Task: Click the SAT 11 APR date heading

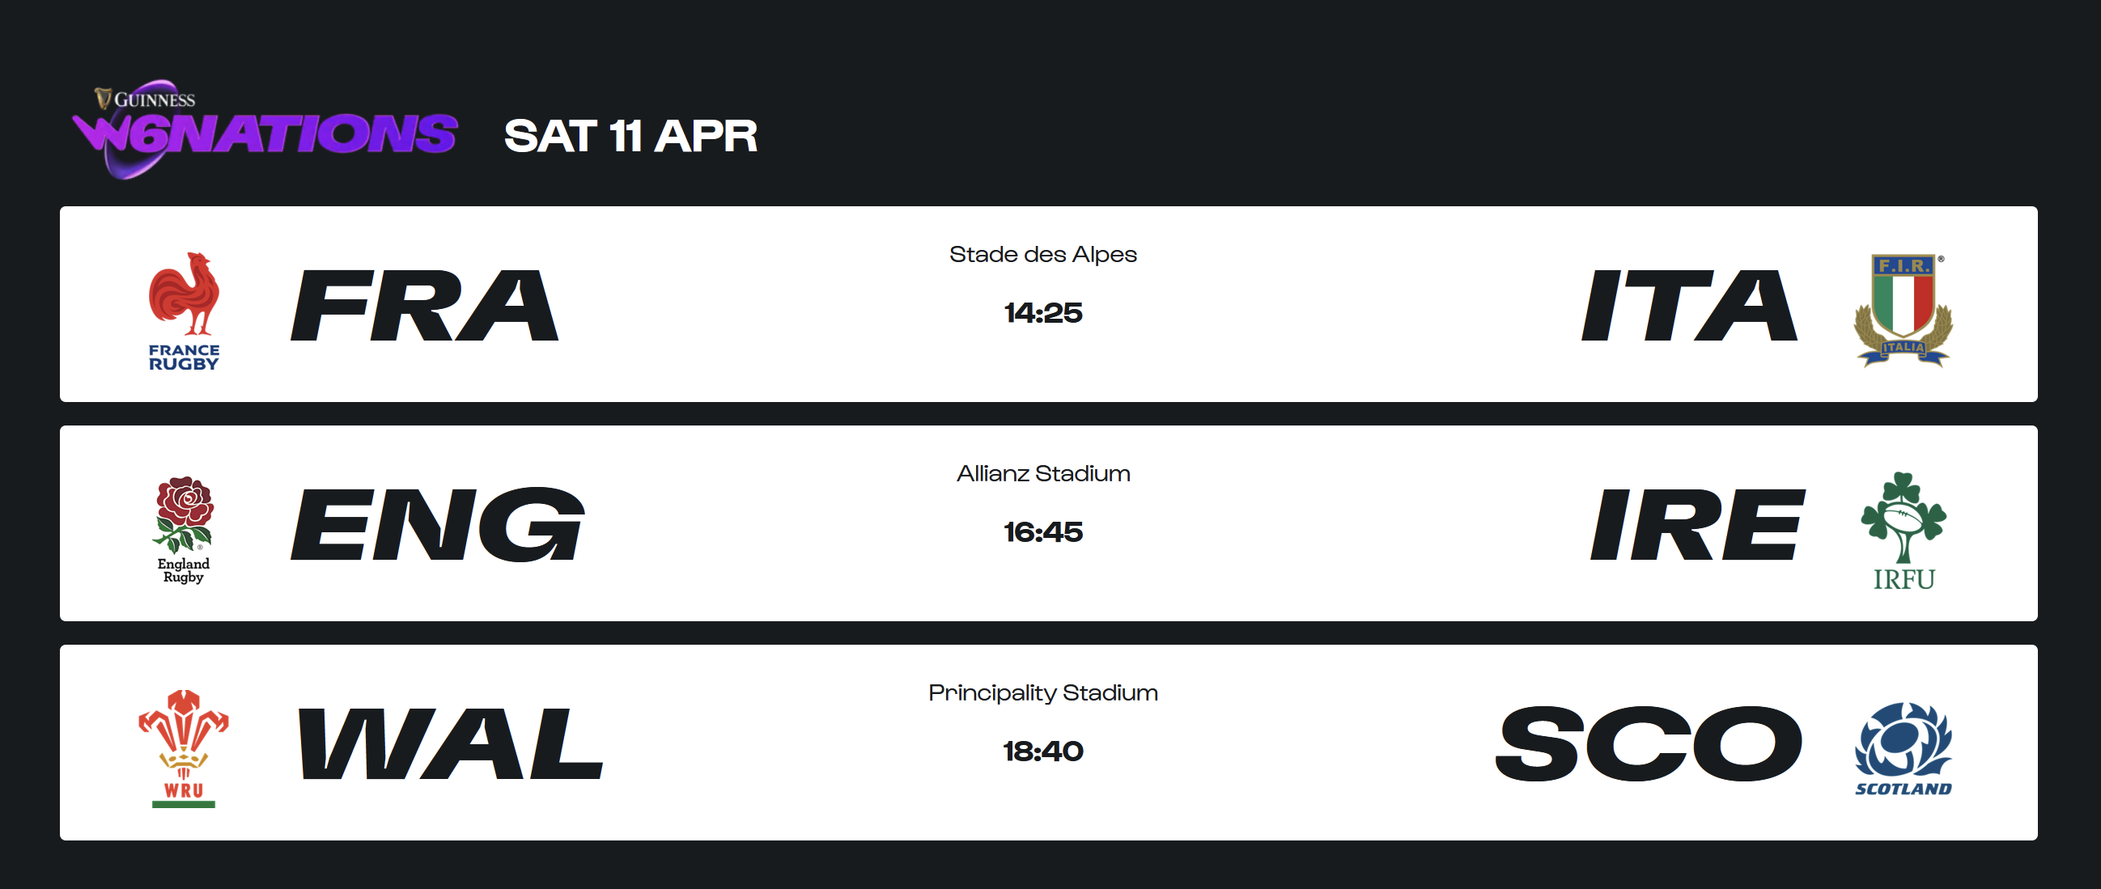Action: tap(630, 136)
